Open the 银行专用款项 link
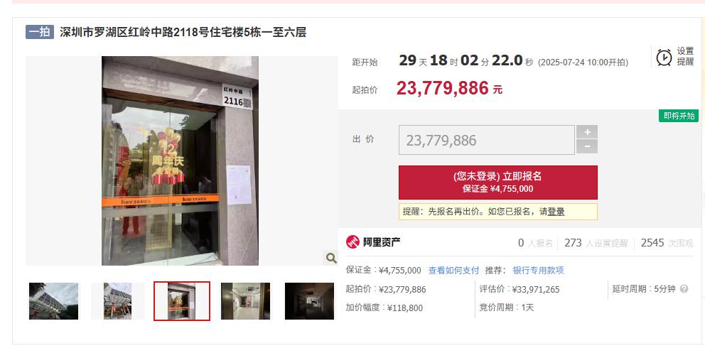This screenshot has width=705, height=353. tap(538, 271)
